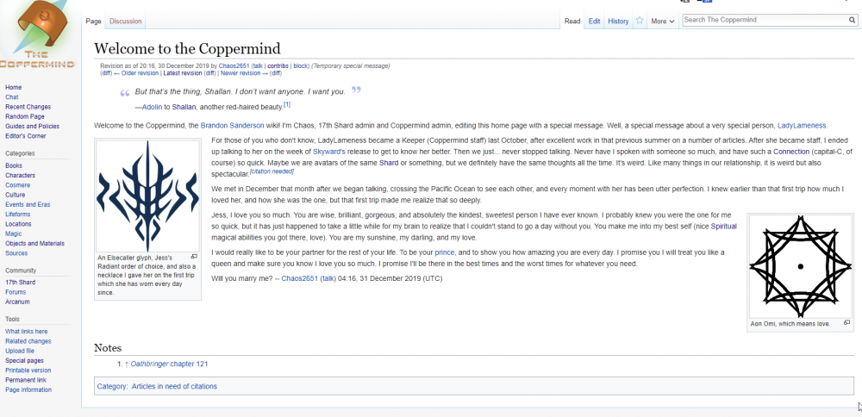Click contribs link in revision line
Screen dimensions: 862x417
(278, 66)
